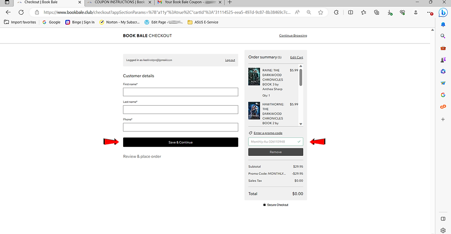Open sidebar Outlook paper plane icon
This screenshot has height=234, width=451.
443,83
